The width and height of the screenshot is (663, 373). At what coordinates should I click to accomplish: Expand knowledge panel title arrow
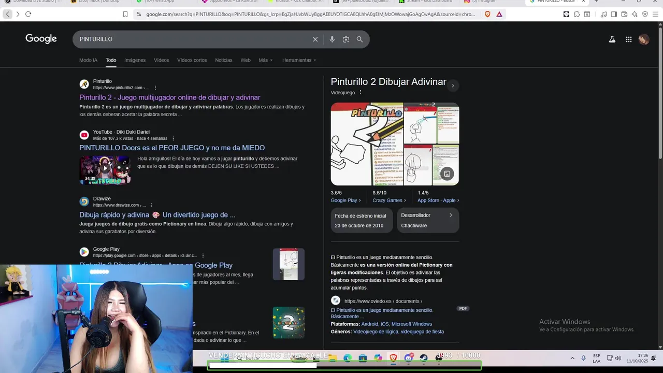point(453,85)
